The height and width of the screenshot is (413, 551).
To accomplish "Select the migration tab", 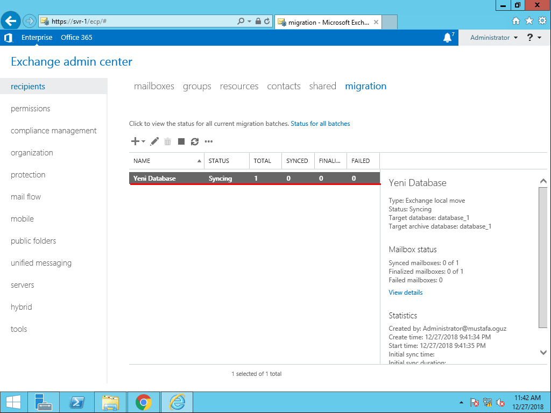I will click(x=365, y=86).
